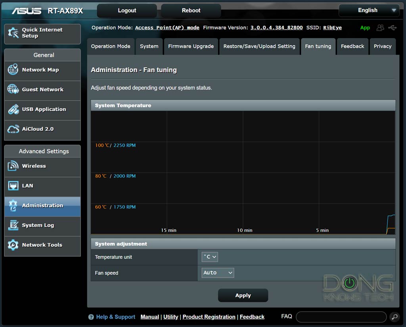
Task: Open Wireless settings icon
Action: click(13, 166)
